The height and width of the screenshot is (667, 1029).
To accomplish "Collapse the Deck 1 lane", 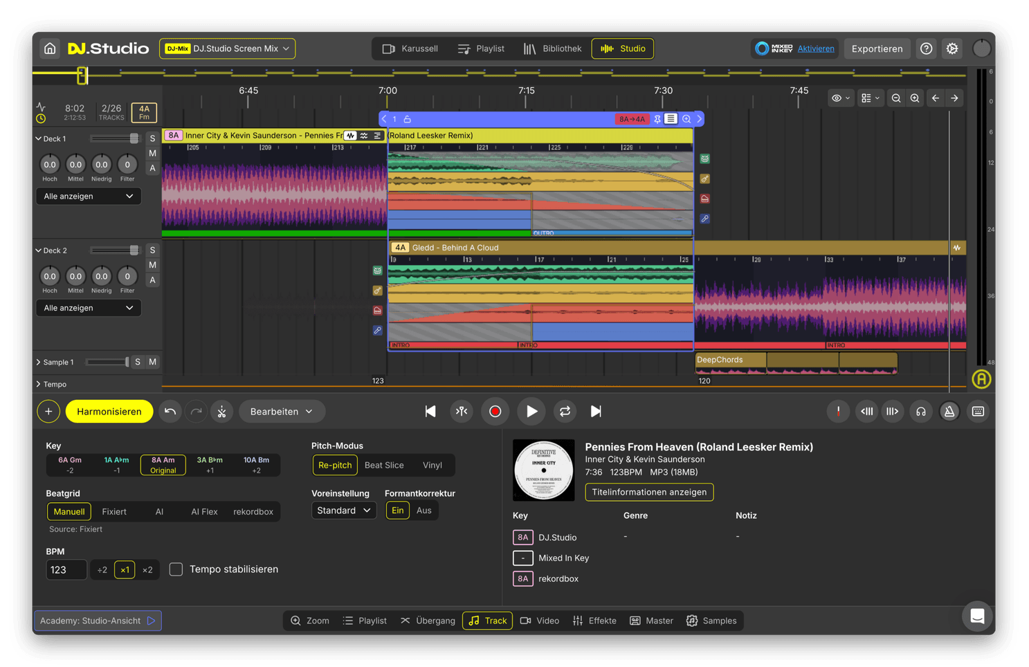I will tap(38, 139).
